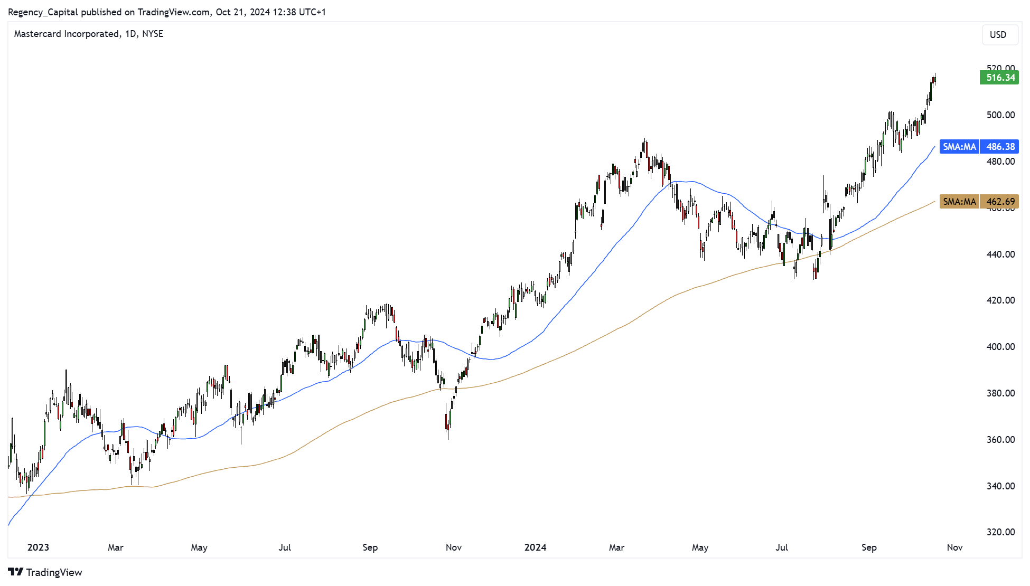Click the Nov label at the far right of the time axis
Image resolution: width=1030 pixels, height=586 pixels.
click(954, 547)
